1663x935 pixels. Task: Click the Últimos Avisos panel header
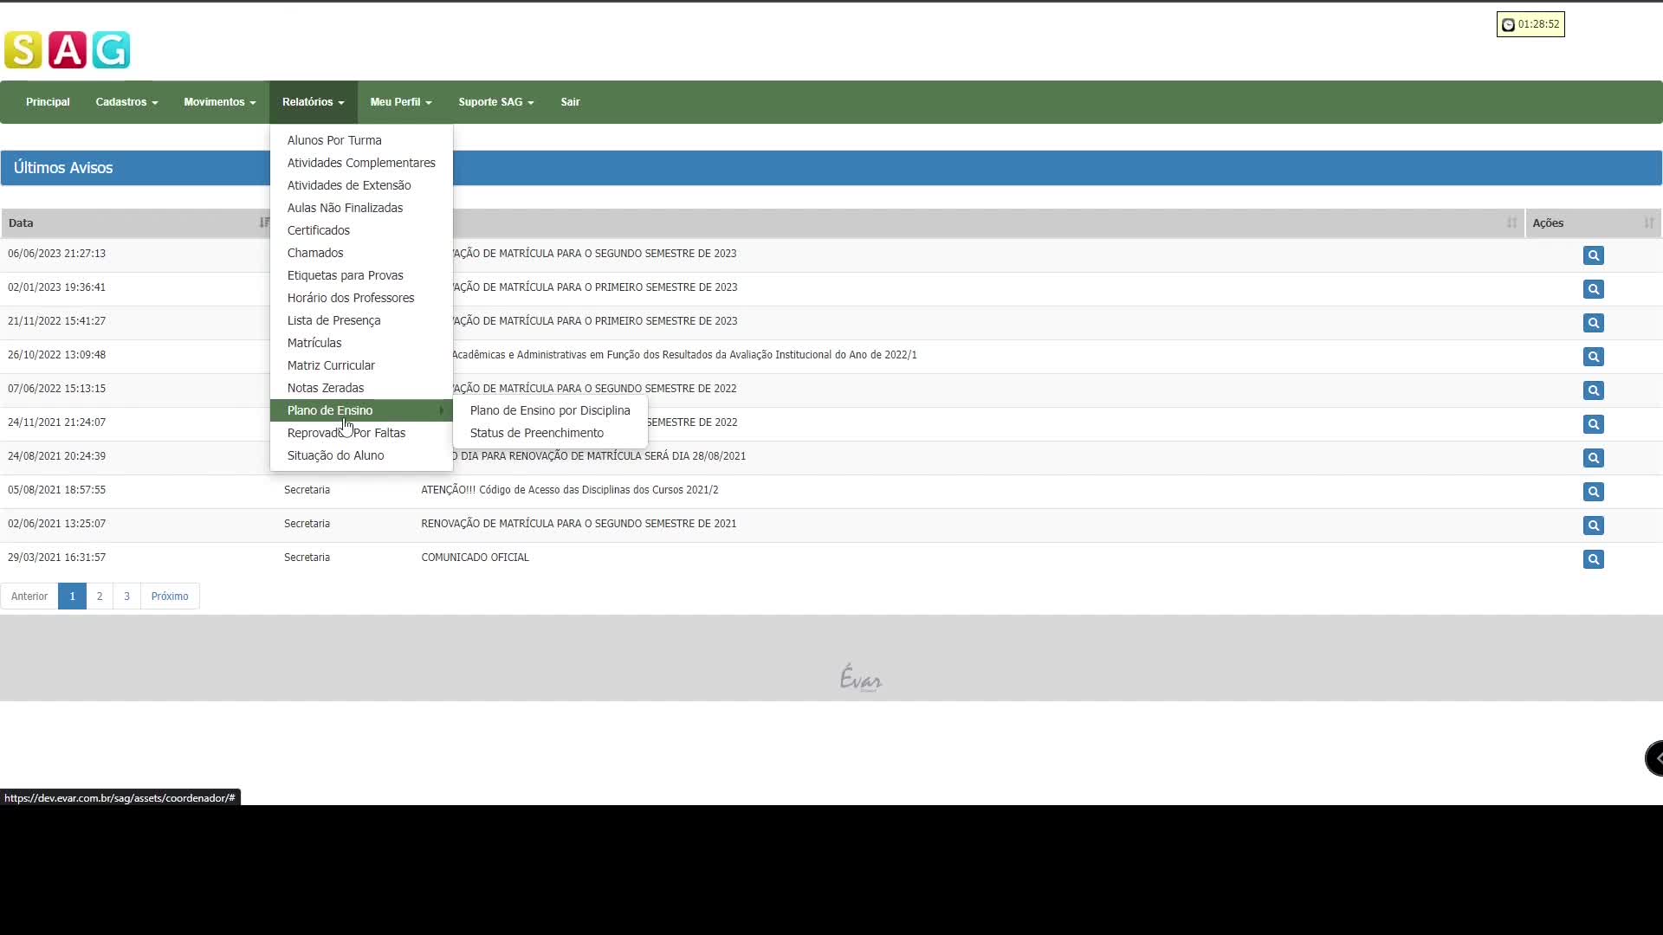point(831,168)
